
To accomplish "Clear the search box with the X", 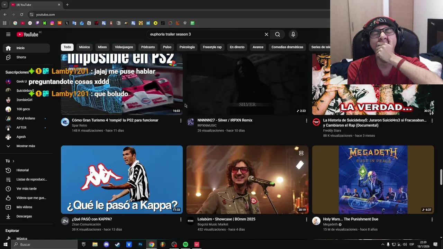I will click(266, 34).
